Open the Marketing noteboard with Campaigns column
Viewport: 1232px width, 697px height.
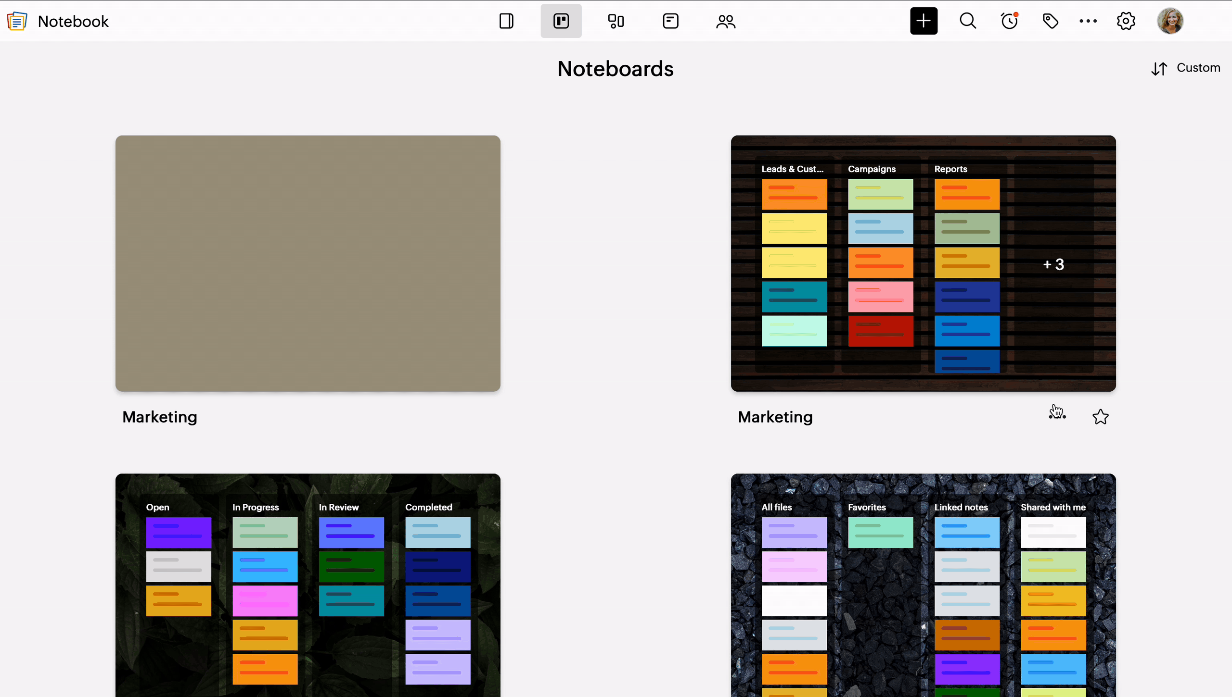click(x=923, y=263)
